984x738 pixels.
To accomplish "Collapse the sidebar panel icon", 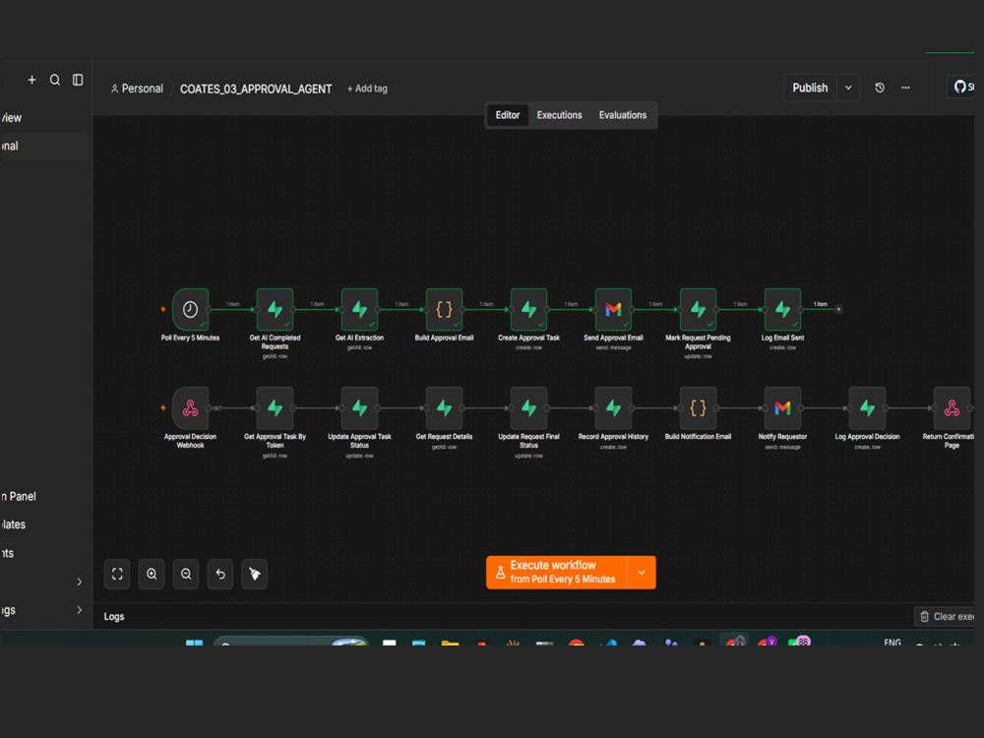I will 78,80.
